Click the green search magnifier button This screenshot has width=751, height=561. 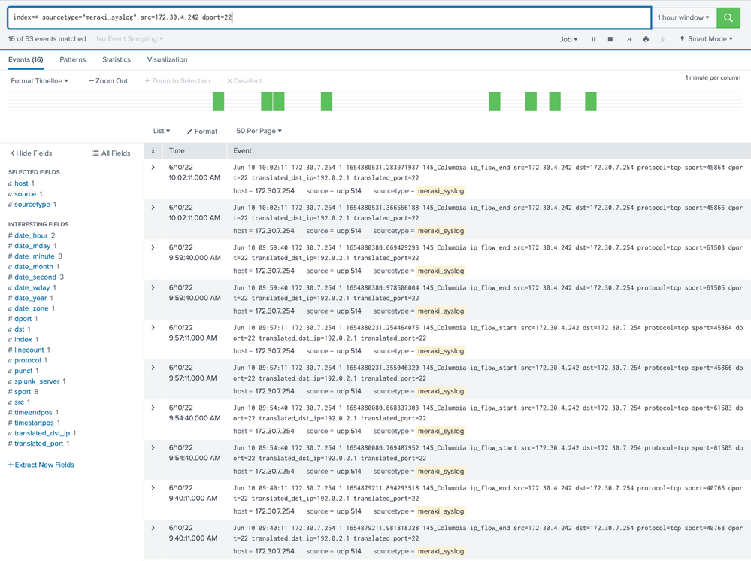pyautogui.click(x=728, y=17)
